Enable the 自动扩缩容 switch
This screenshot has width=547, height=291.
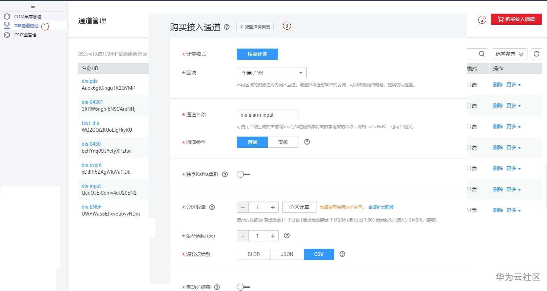pyautogui.click(x=243, y=287)
